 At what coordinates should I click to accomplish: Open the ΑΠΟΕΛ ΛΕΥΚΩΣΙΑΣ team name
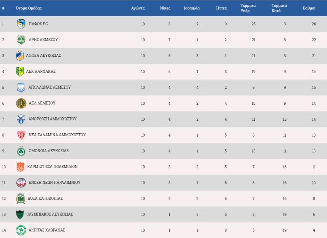pos(43,55)
